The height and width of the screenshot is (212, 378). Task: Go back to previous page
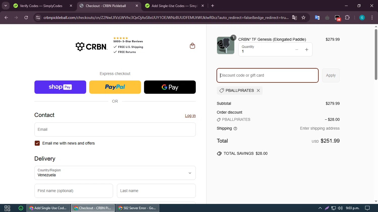tap(6, 18)
